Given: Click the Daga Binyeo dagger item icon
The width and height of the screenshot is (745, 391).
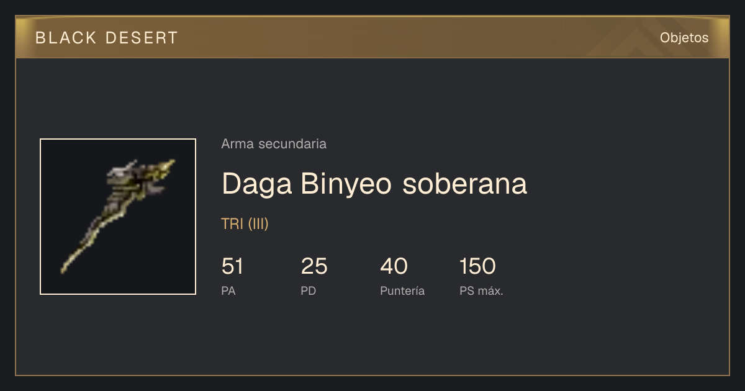Looking at the screenshot, I should [118, 217].
